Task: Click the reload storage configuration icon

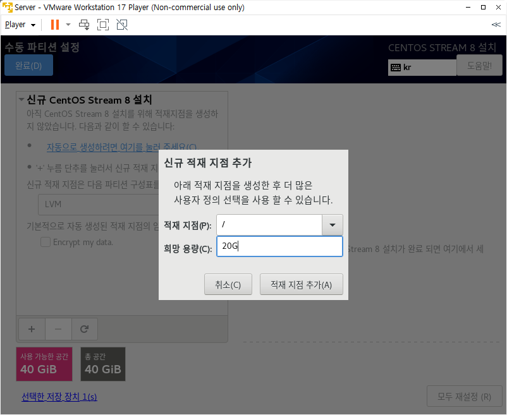Action: 84,329
